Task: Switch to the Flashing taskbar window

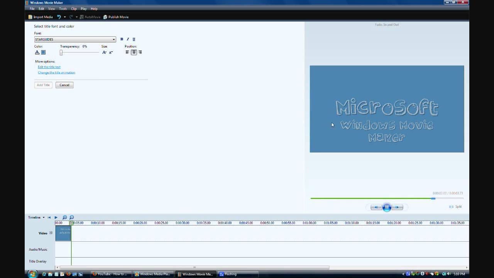Action: click(237, 274)
